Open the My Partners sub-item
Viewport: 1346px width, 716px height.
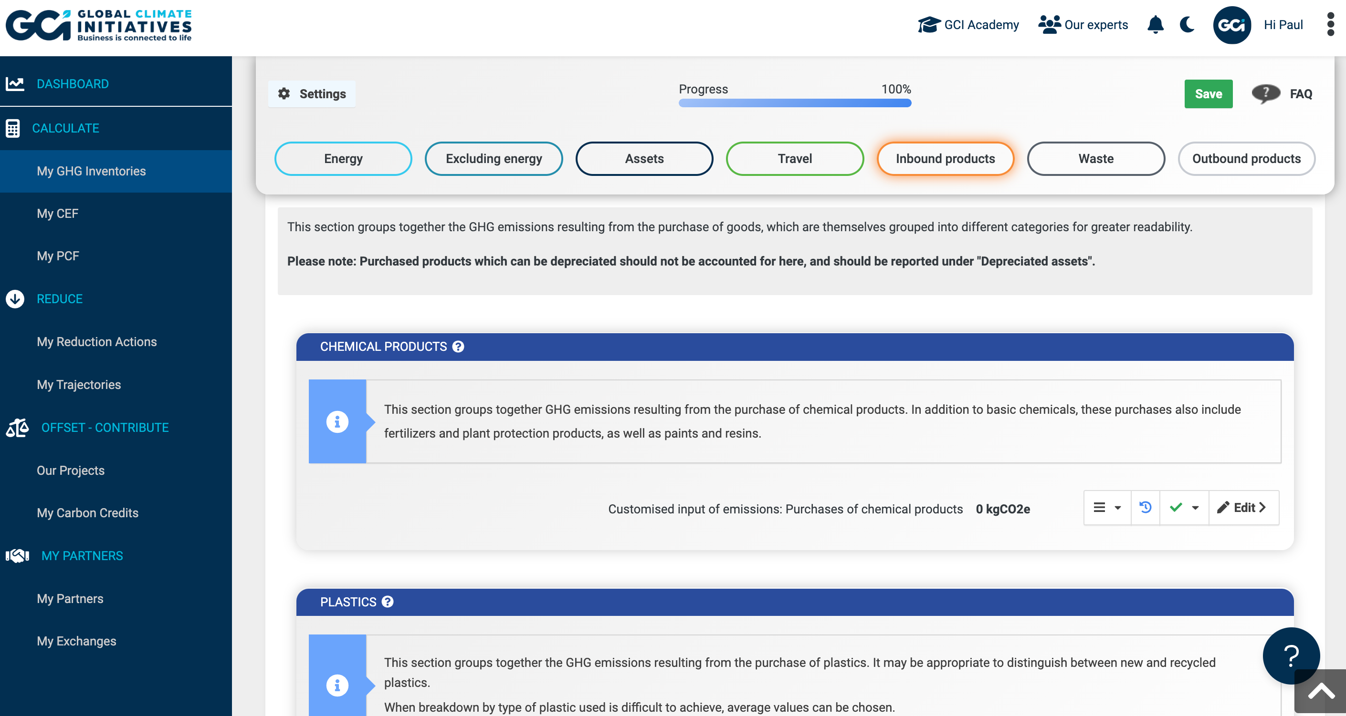coord(70,599)
